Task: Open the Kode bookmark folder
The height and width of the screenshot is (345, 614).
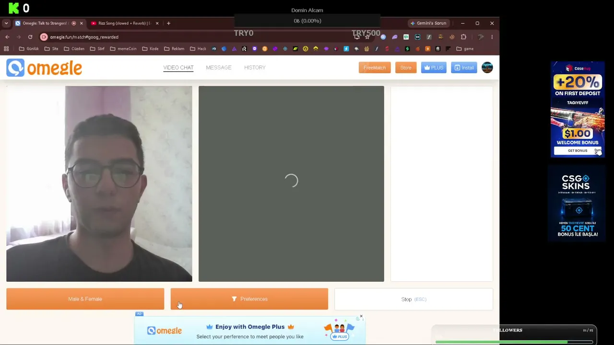Action: pyautogui.click(x=150, y=48)
